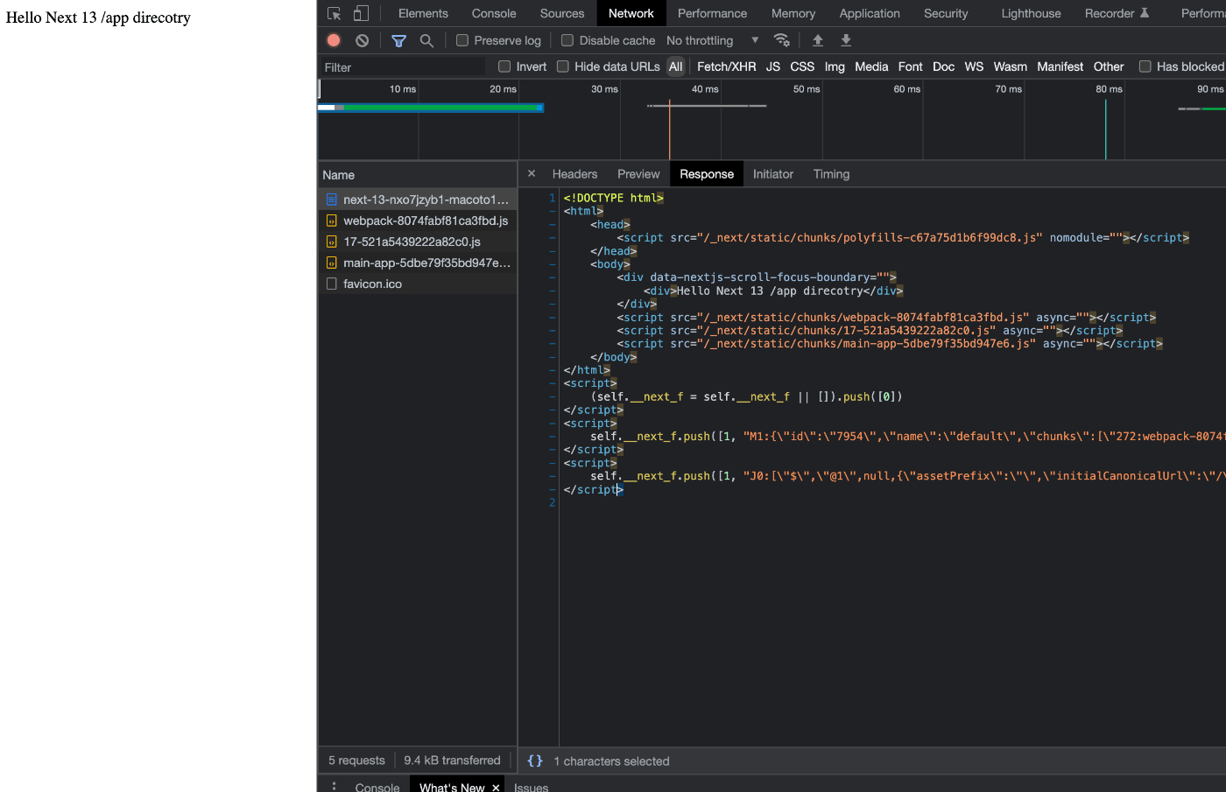Viewport: 1226px width, 792px height.
Task: Check the Disable cache option
Action: pos(567,40)
